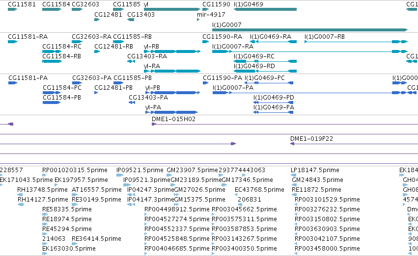Click the CG11584 gene label

pyautogui.click(x=56, y=4)
